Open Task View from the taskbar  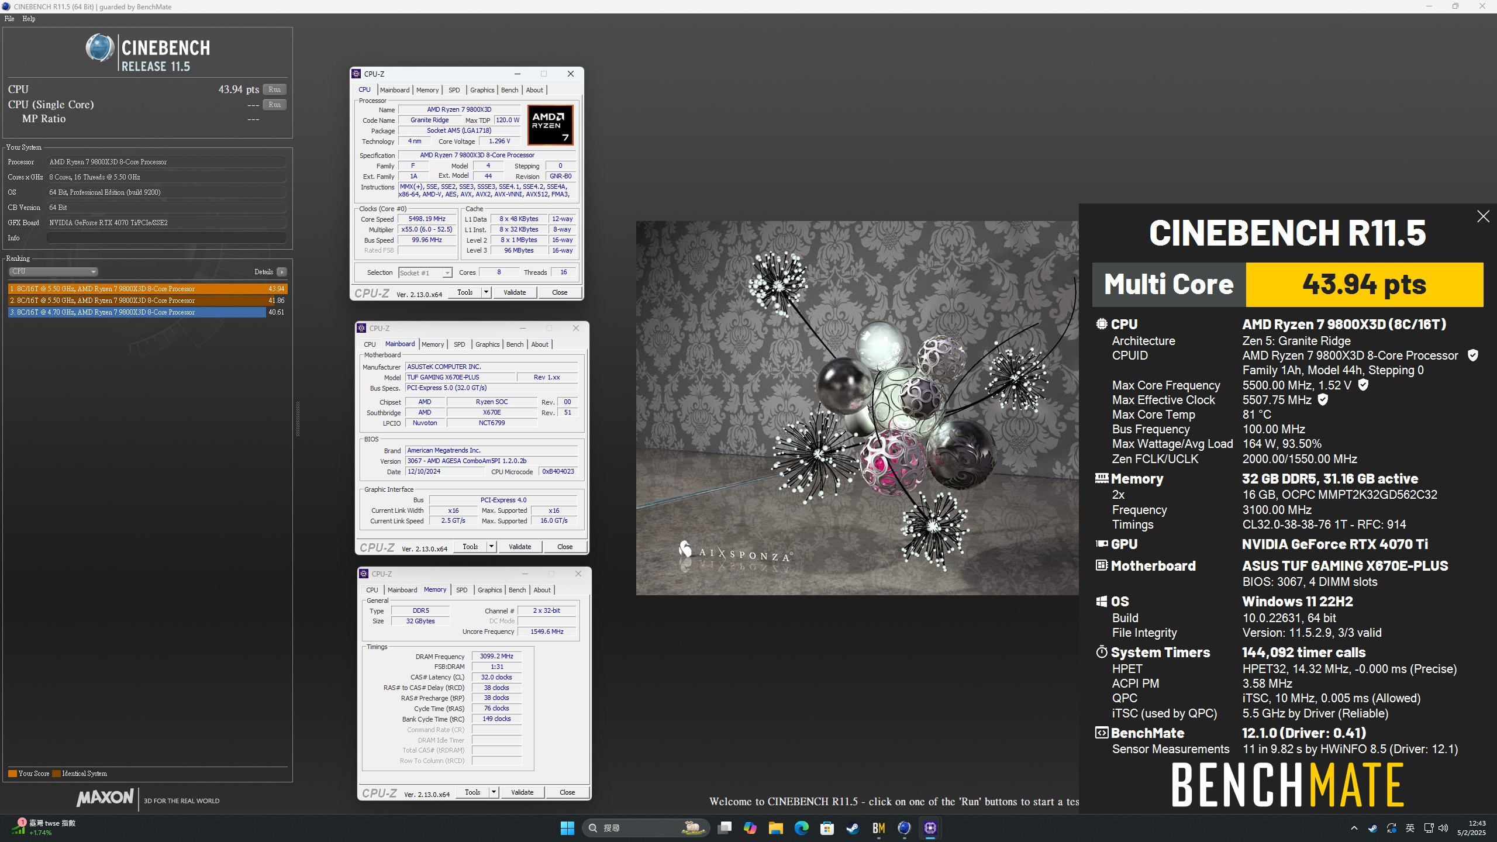click(x=725, y=828)
